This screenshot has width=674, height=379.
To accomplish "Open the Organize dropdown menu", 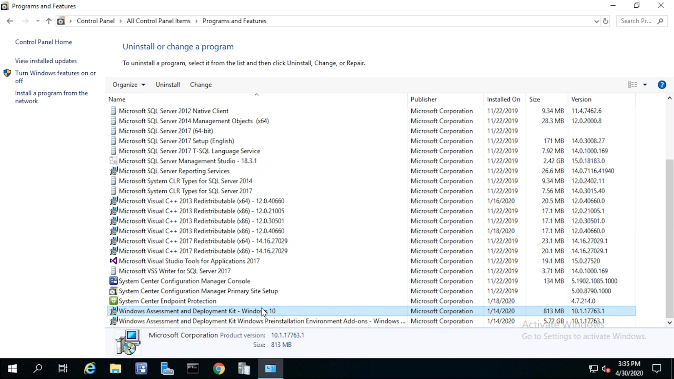I will [x=129, y=85].
